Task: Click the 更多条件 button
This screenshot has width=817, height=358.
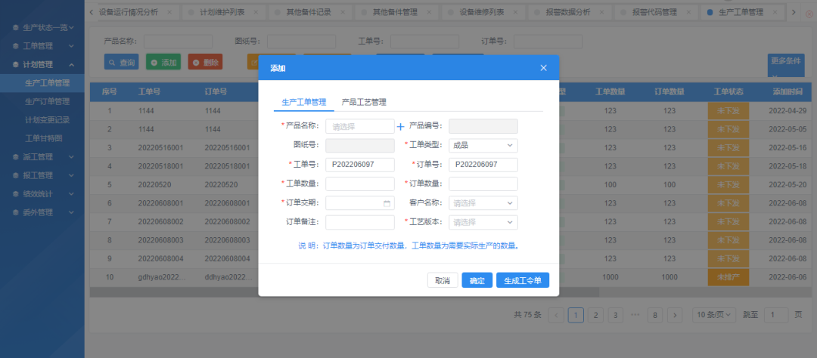Action: (786, 65)
